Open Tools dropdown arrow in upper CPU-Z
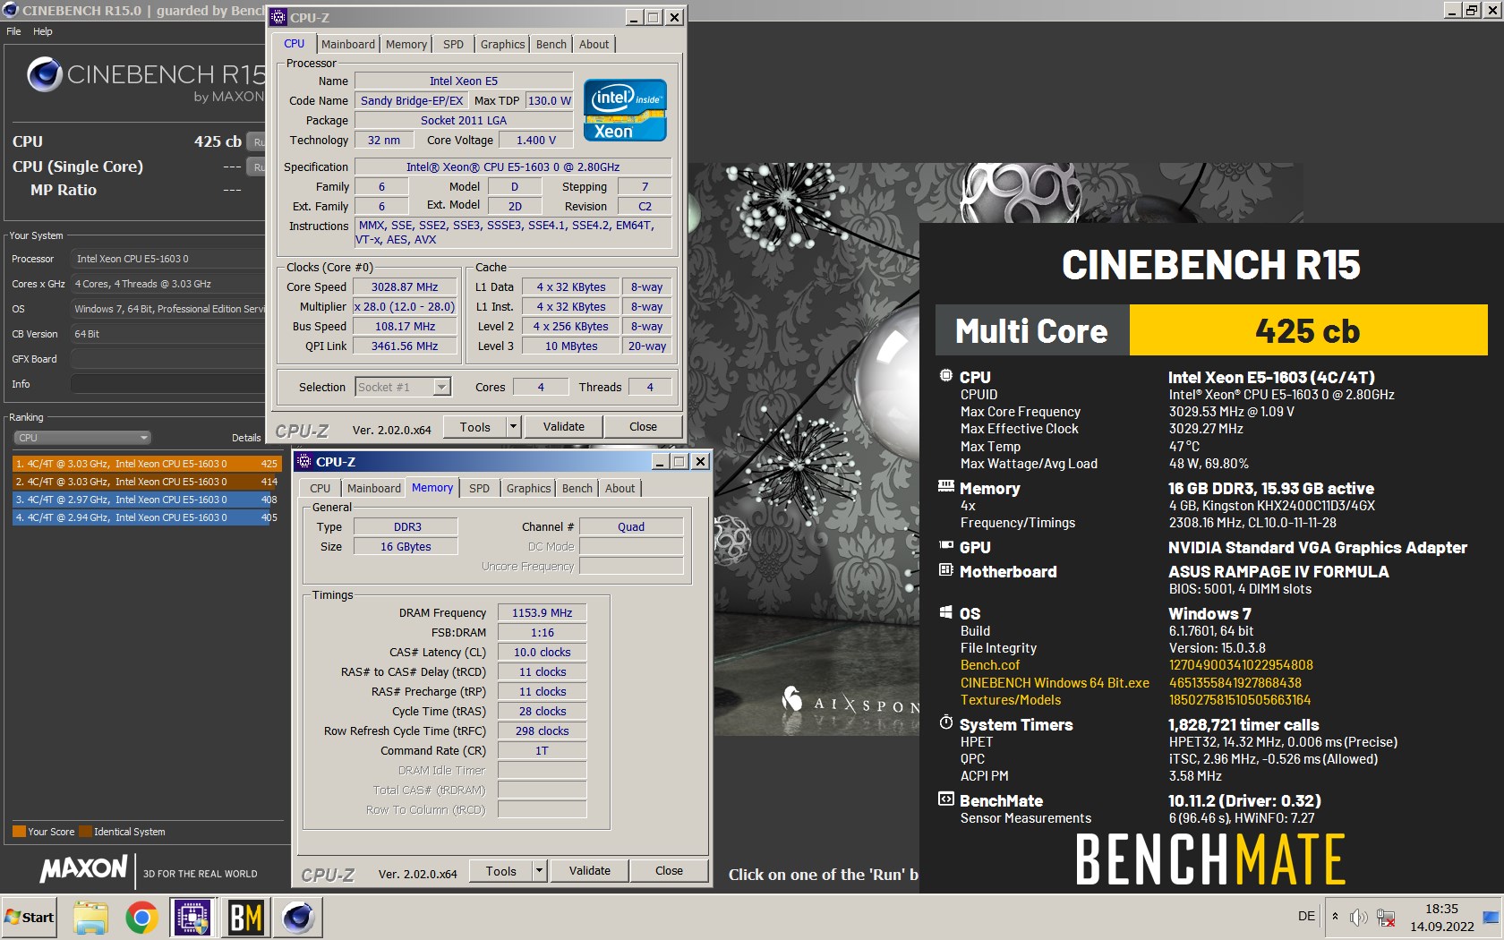The image size is (1504, 940). (514, 427)
